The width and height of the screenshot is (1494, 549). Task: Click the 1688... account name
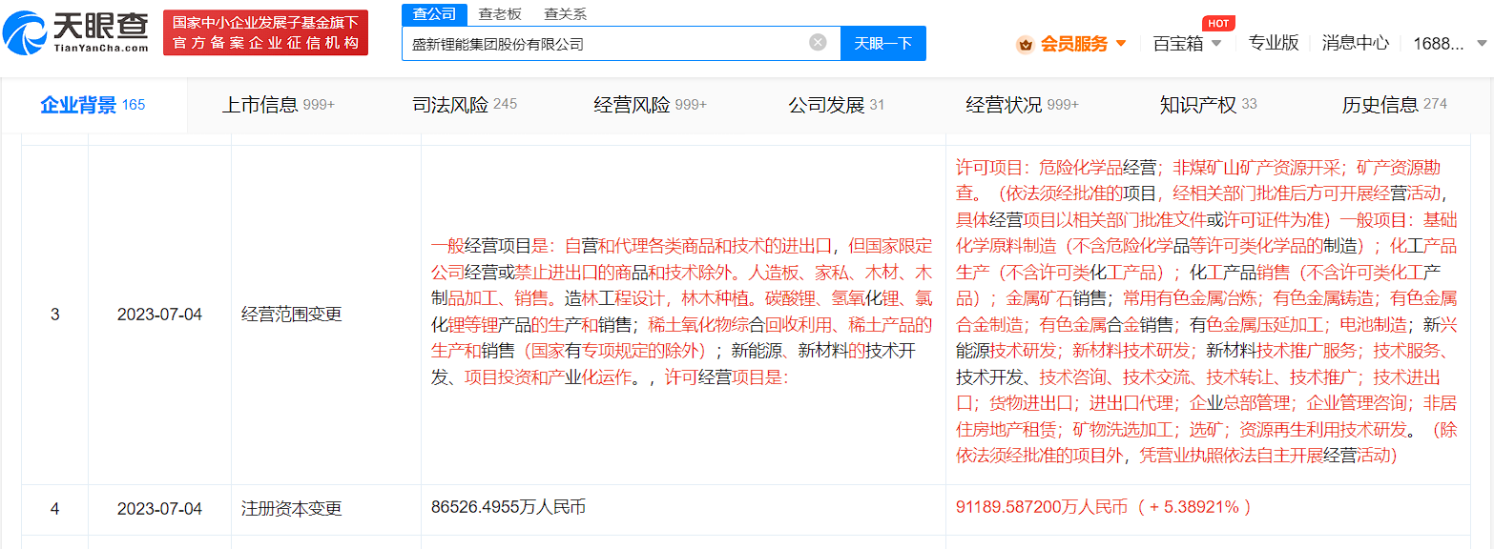[1438, 44]
